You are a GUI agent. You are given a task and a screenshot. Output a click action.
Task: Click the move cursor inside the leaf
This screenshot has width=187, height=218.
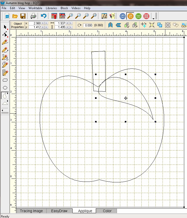[x=126, y=98]
